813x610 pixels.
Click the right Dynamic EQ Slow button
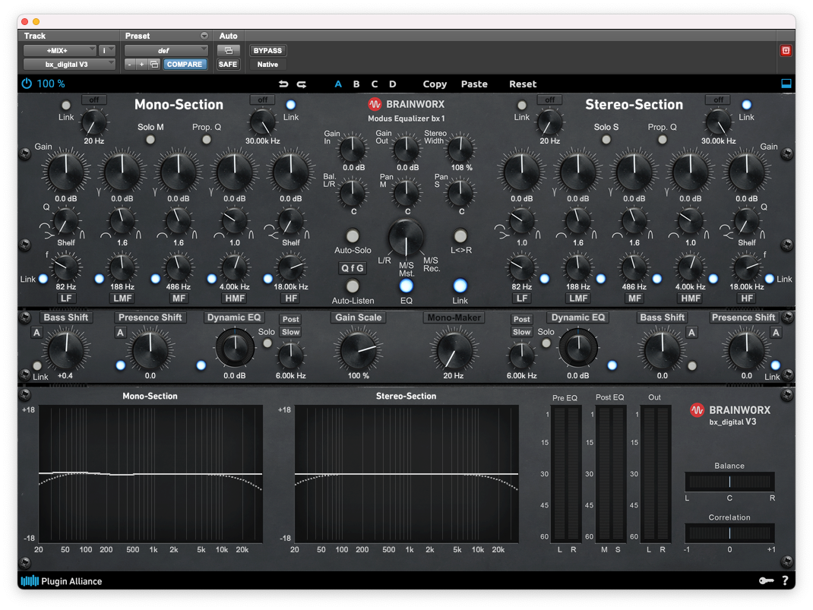[521, 332]
